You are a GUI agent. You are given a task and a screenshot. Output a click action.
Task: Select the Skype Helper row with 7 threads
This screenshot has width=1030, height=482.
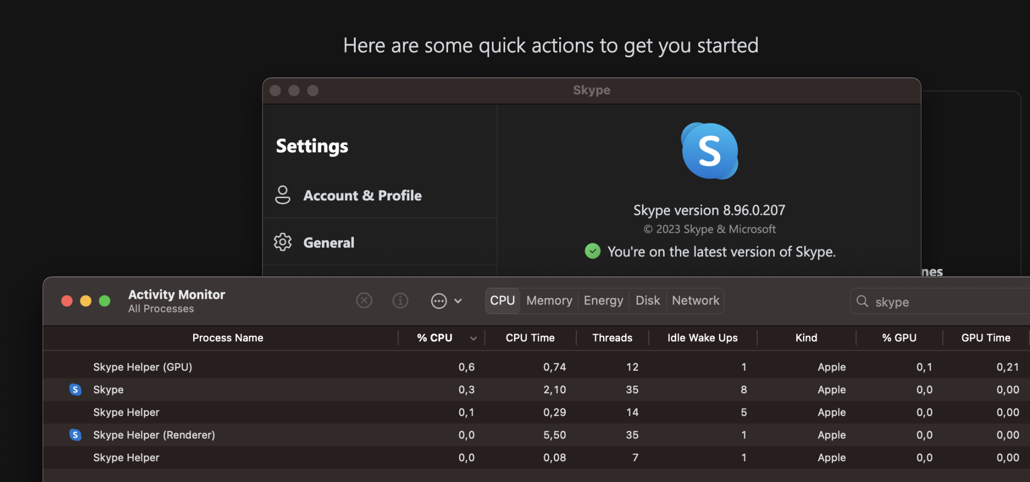click(536, 458)
